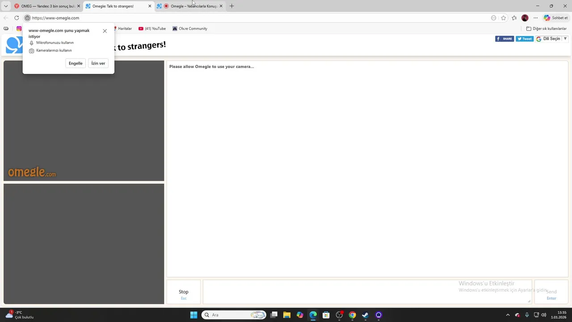Click the Stop chat button
The width and height of the screenshot is (572, 322).
(184, 292)
